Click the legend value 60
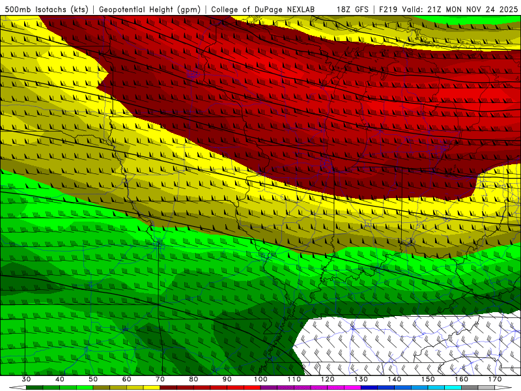The width and height of the screenshot is (521, 391). pyautogui.click(x=126, y=379)
